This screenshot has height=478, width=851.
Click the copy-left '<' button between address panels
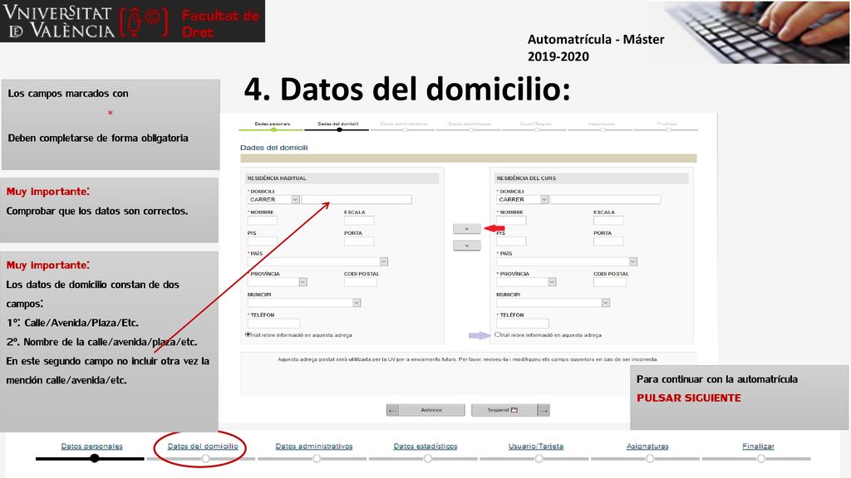click(467, 246)
